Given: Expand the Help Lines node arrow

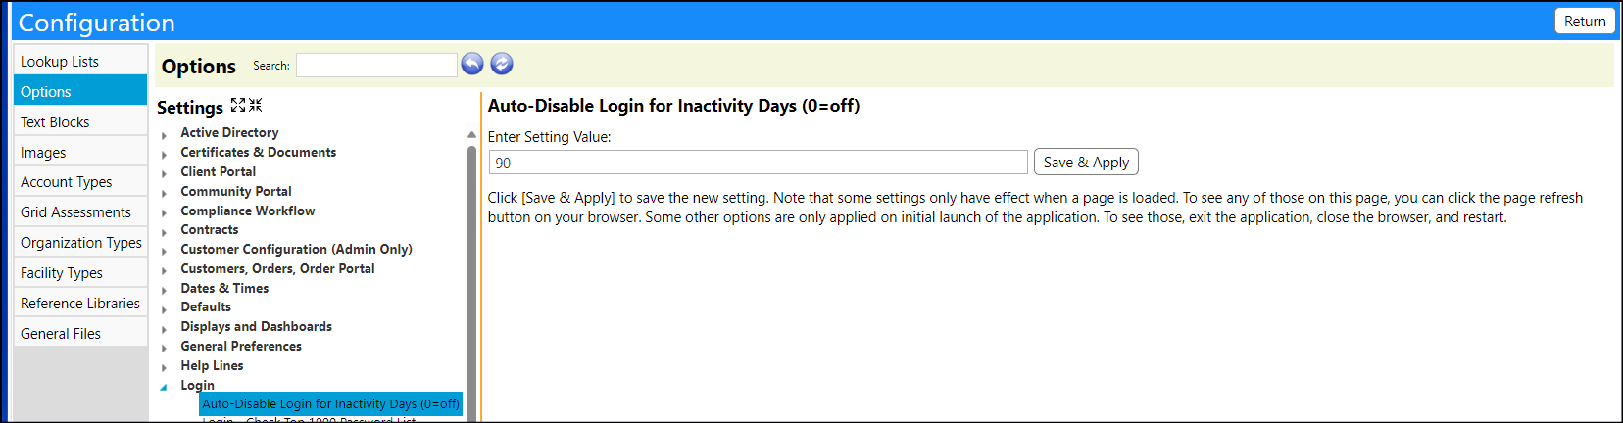Looking at the screenshot, I should tap(164, 367).
